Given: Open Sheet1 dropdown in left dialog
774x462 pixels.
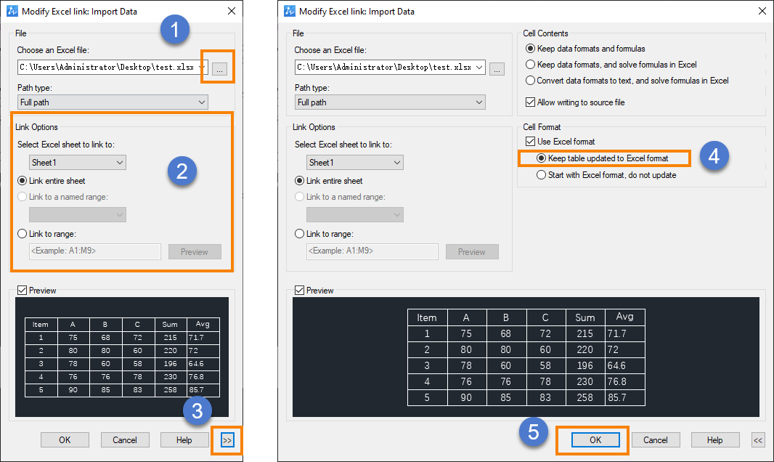Looking at the screenshot, I should (x=78, y=163).
